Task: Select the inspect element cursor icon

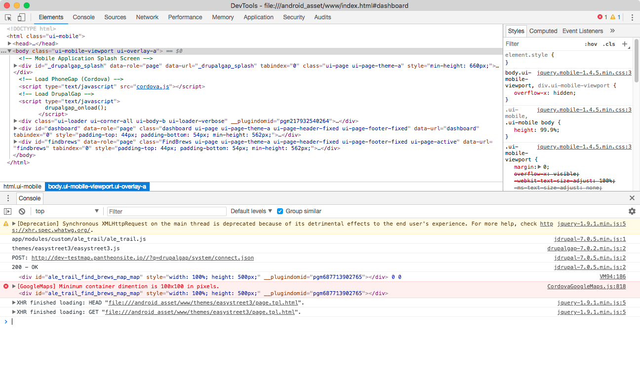Action: click(7, 17)
